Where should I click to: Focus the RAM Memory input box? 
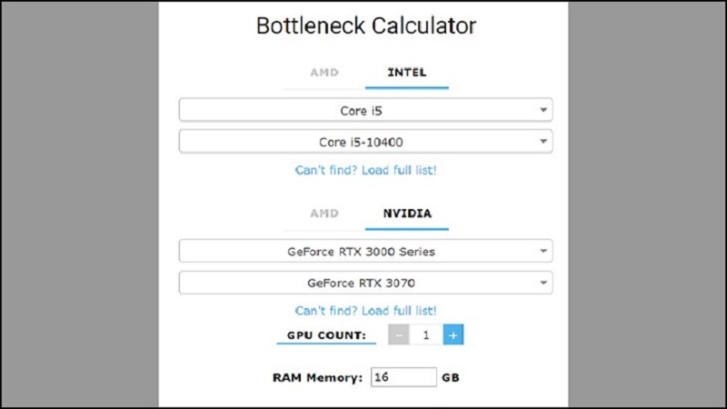click(403, 376)
